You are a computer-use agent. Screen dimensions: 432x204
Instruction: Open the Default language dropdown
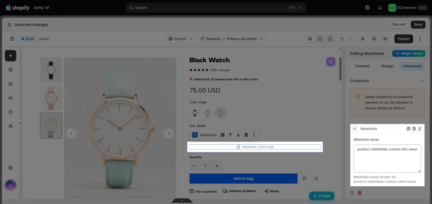[181, 39]
